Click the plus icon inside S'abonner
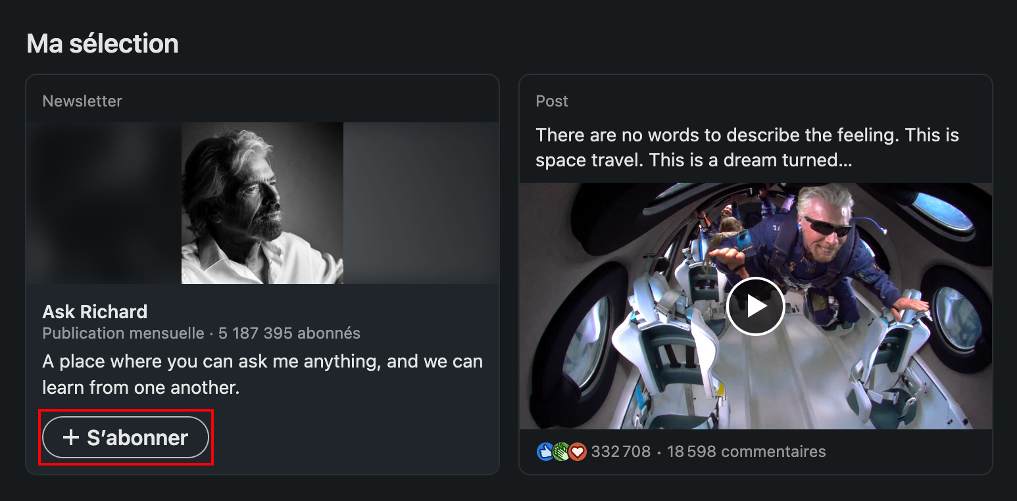The width and height of the screenshot is (1017, 501). click(x=70, y=437)
